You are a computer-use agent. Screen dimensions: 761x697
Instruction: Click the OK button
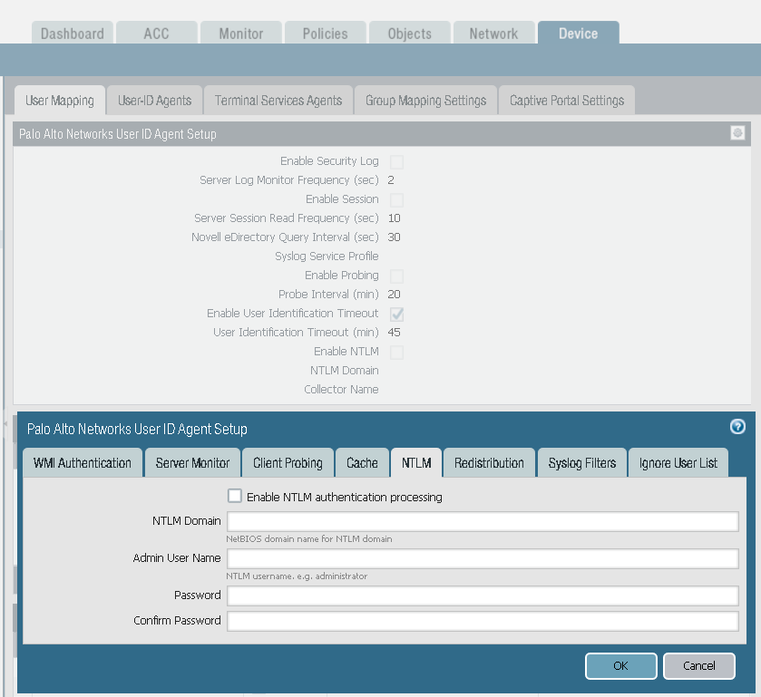click(x=620, y=666)
